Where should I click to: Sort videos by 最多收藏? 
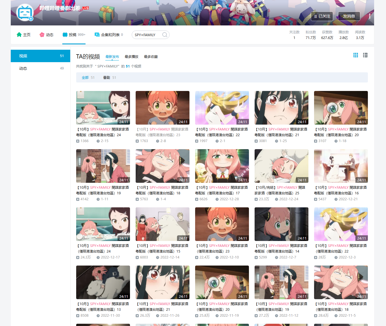coord(151,57)
